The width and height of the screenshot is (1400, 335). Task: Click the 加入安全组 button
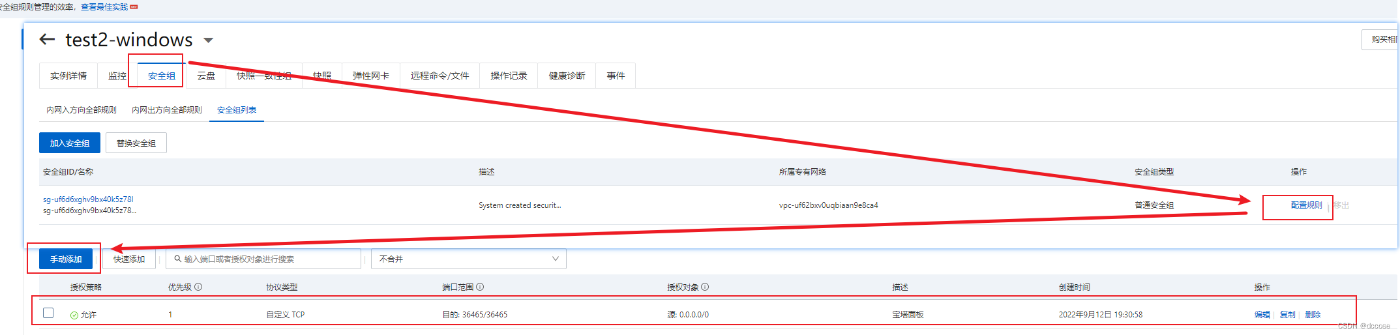pos(70,143)
